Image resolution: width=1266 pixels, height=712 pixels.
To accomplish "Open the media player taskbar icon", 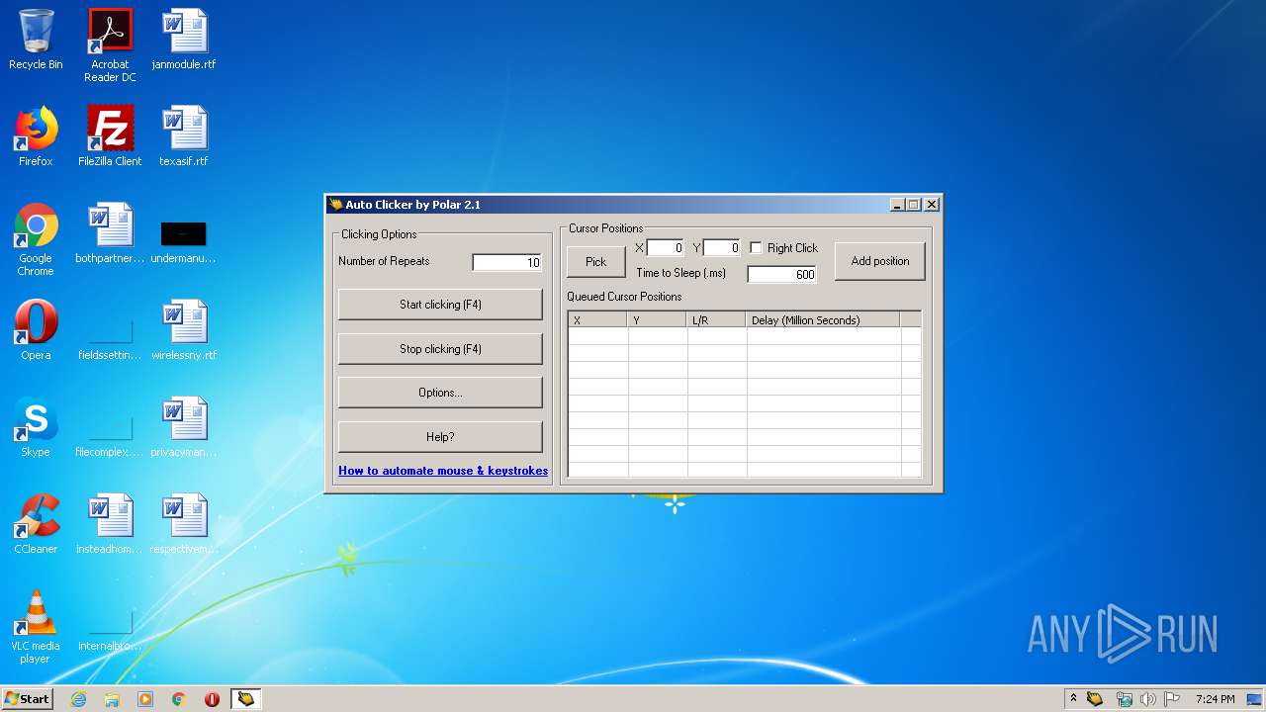I will pos(145,699).
